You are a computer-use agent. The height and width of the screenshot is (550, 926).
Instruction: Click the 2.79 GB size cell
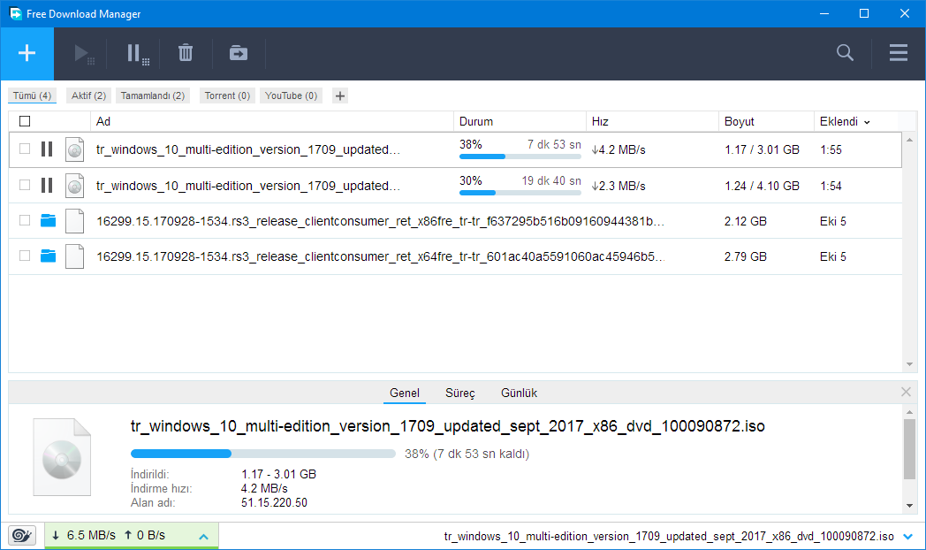745,257
